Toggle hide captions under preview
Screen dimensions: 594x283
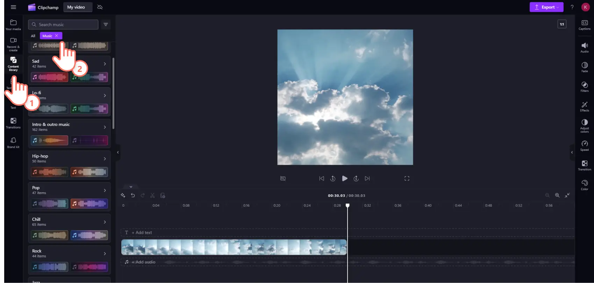pyautogui.click(x=283, y=178)
